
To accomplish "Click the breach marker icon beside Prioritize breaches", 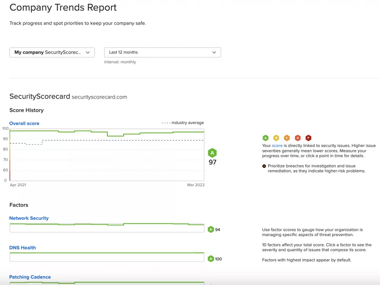I will coord(264,166).
